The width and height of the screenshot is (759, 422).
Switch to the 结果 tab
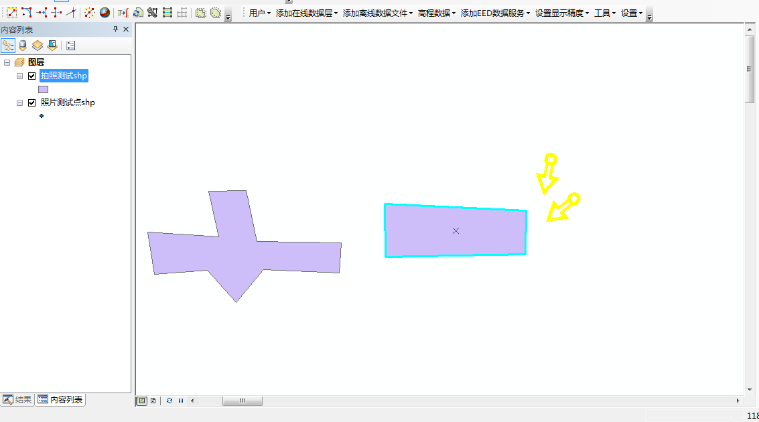click(17, 400)
